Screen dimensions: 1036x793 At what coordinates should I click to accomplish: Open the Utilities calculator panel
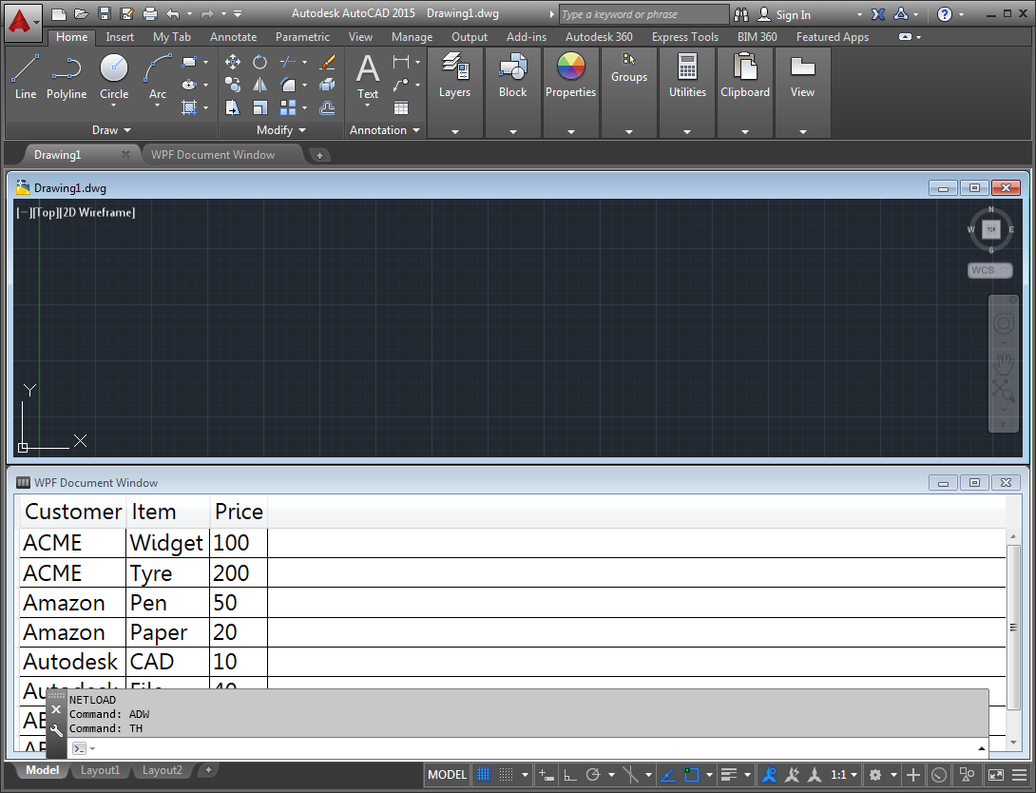687,76
